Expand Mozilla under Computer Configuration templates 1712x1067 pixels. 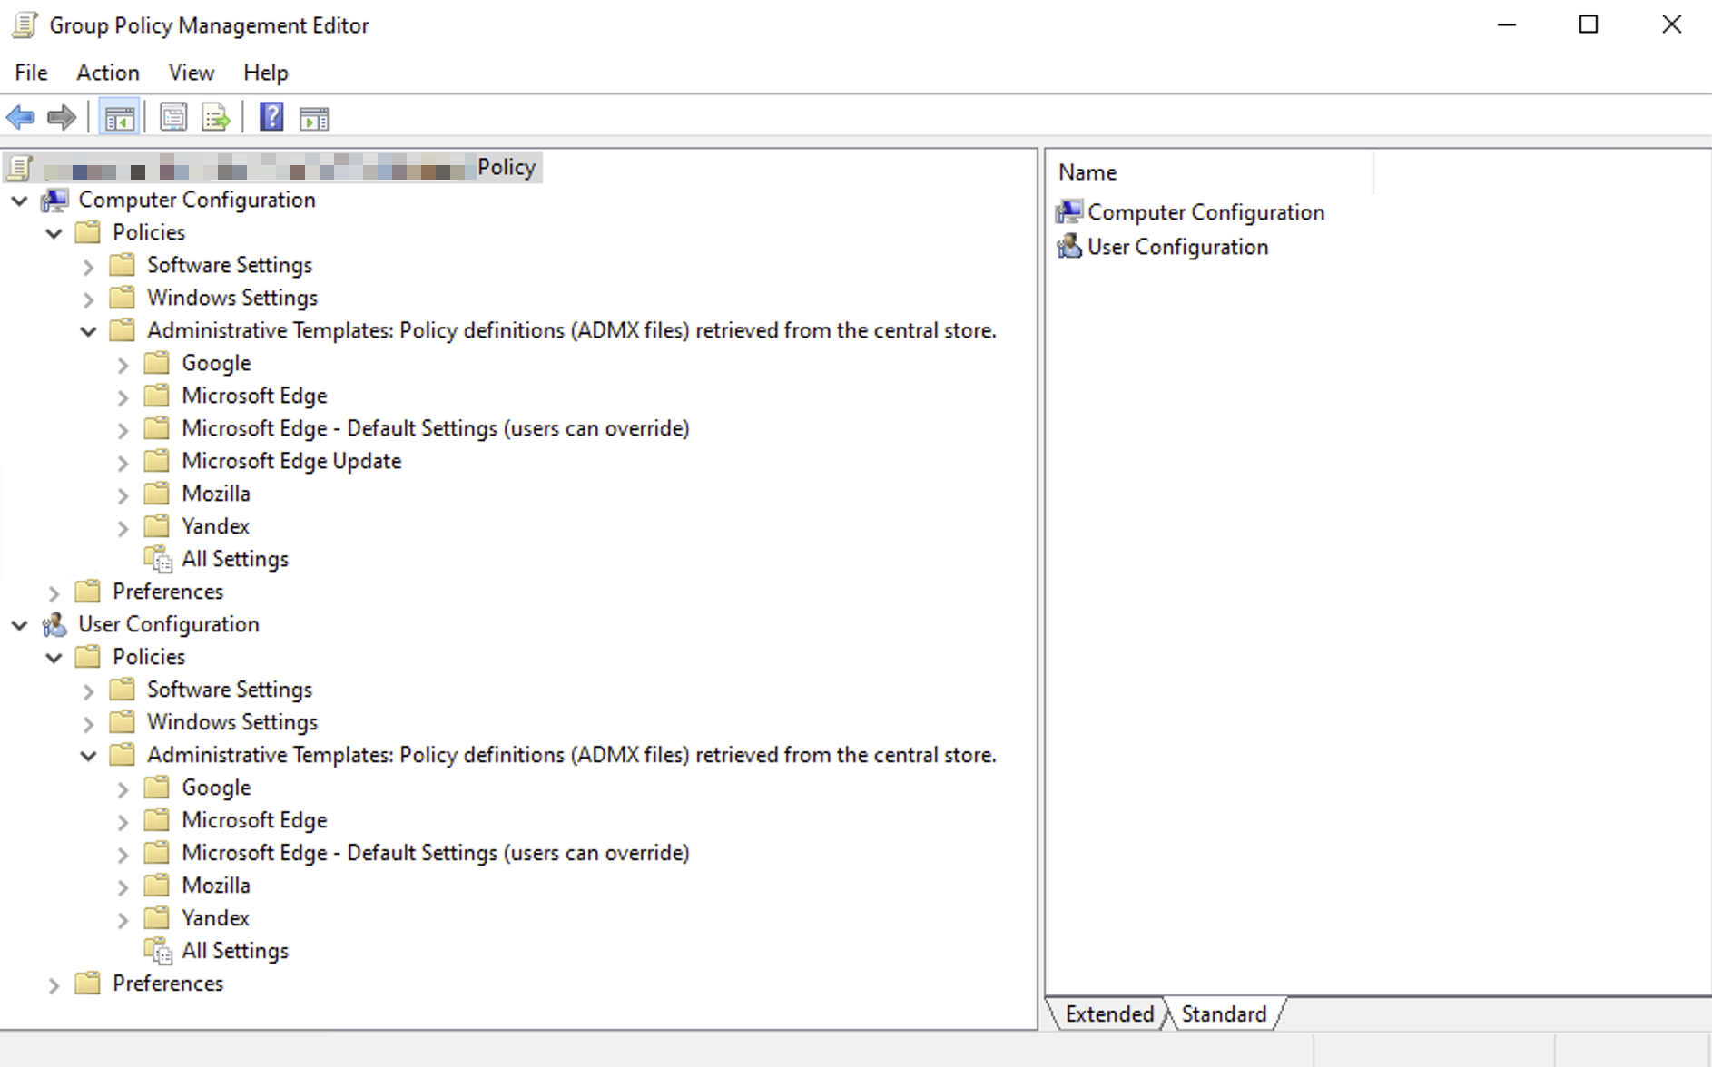click(123, 495)
